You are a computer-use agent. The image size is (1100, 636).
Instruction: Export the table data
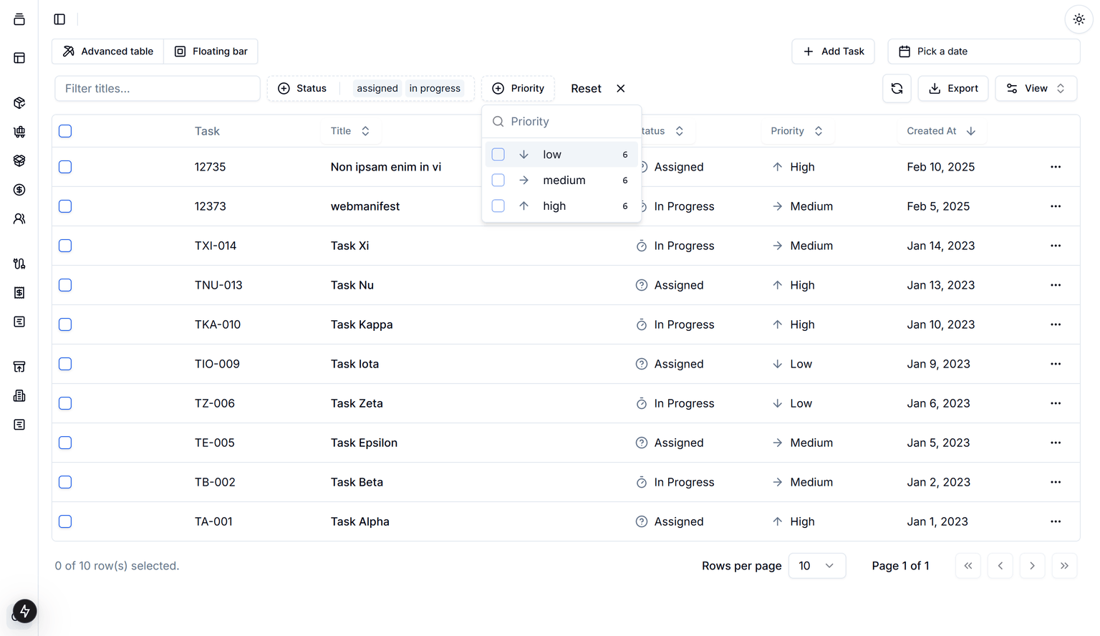953,88
